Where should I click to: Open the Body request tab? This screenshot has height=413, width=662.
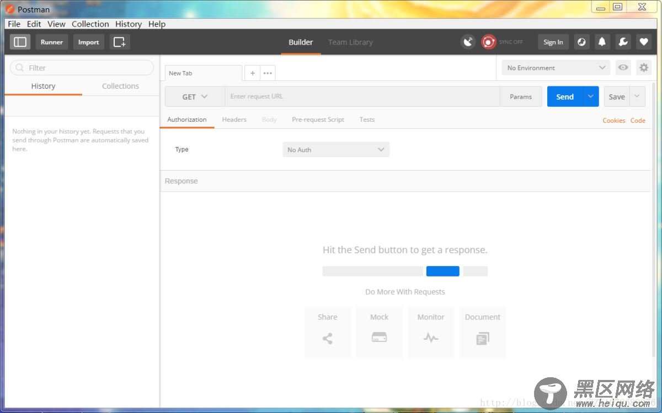tap(269, 119)
